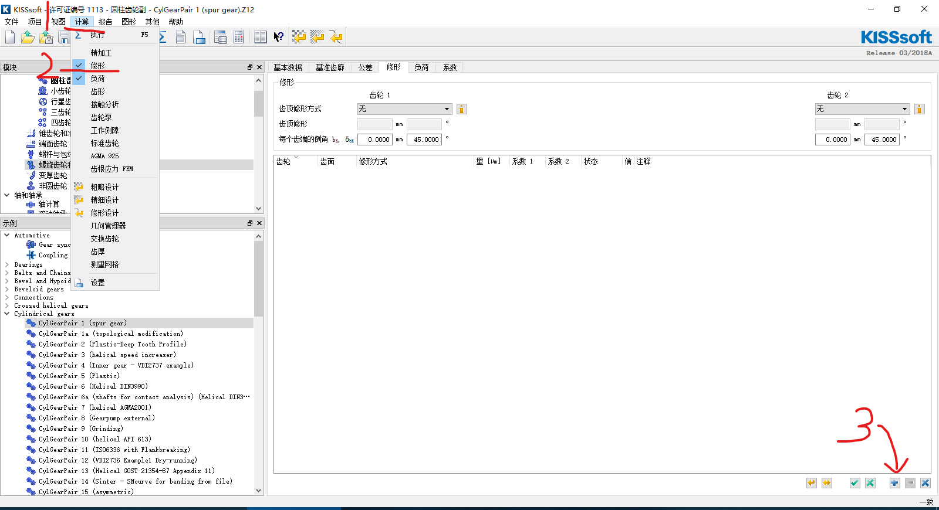Select 接触分析 menu entry
The width and height of the screenshot is (939, 510).
pyautogui.click(x=115, y=104)
